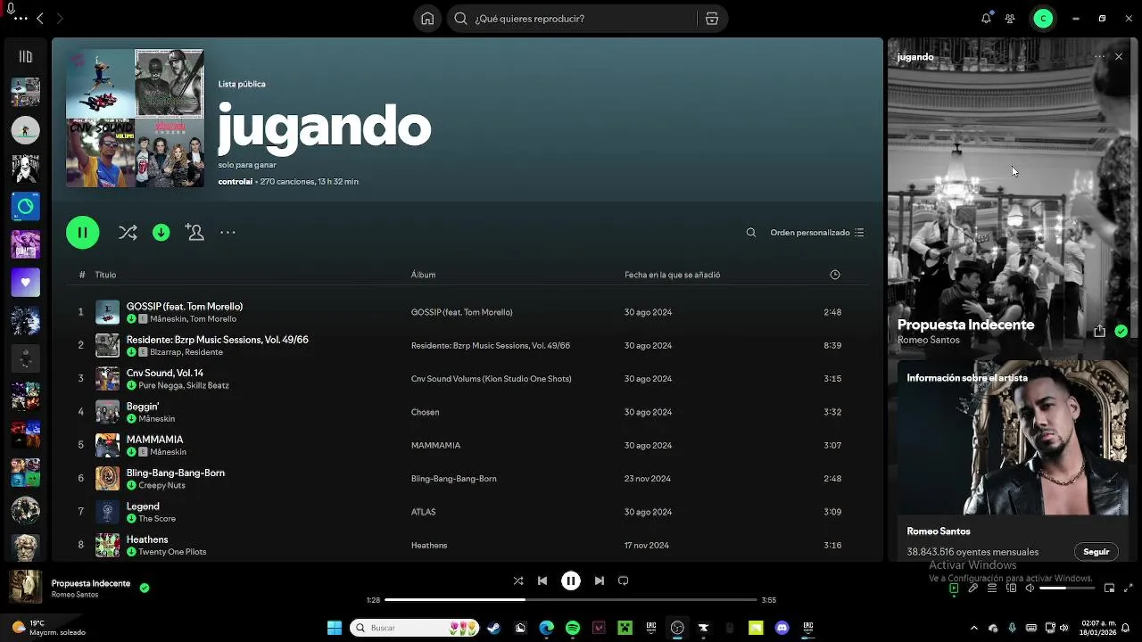Open the Browse icon in the search bar
The width and height of the screenshot is (1142, 642).
pos(712,19)
